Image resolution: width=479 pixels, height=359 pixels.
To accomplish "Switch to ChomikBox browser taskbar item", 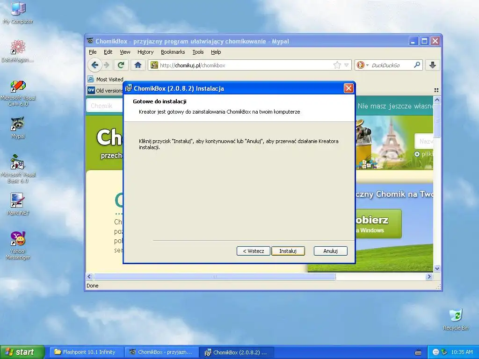I will tap(161, 352).
